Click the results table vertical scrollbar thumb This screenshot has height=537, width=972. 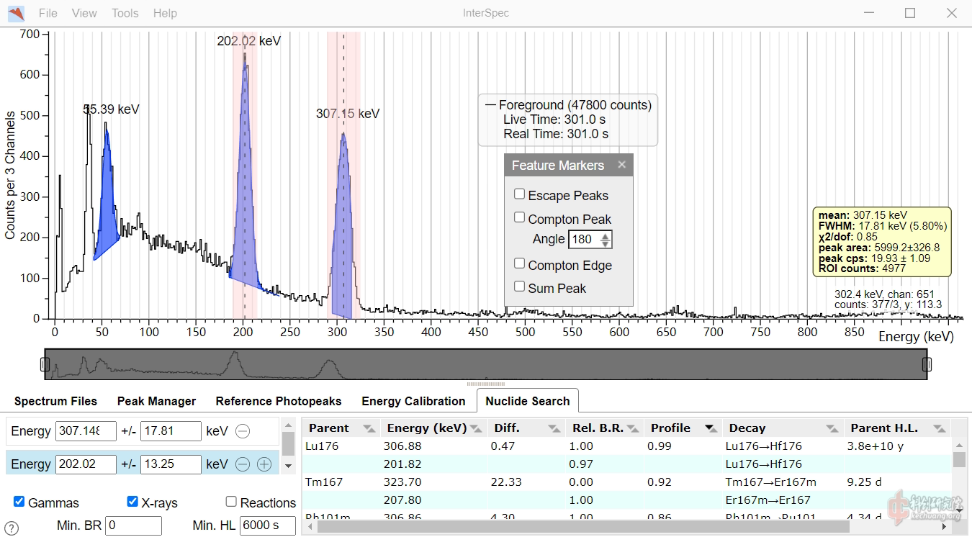[959, 459]
